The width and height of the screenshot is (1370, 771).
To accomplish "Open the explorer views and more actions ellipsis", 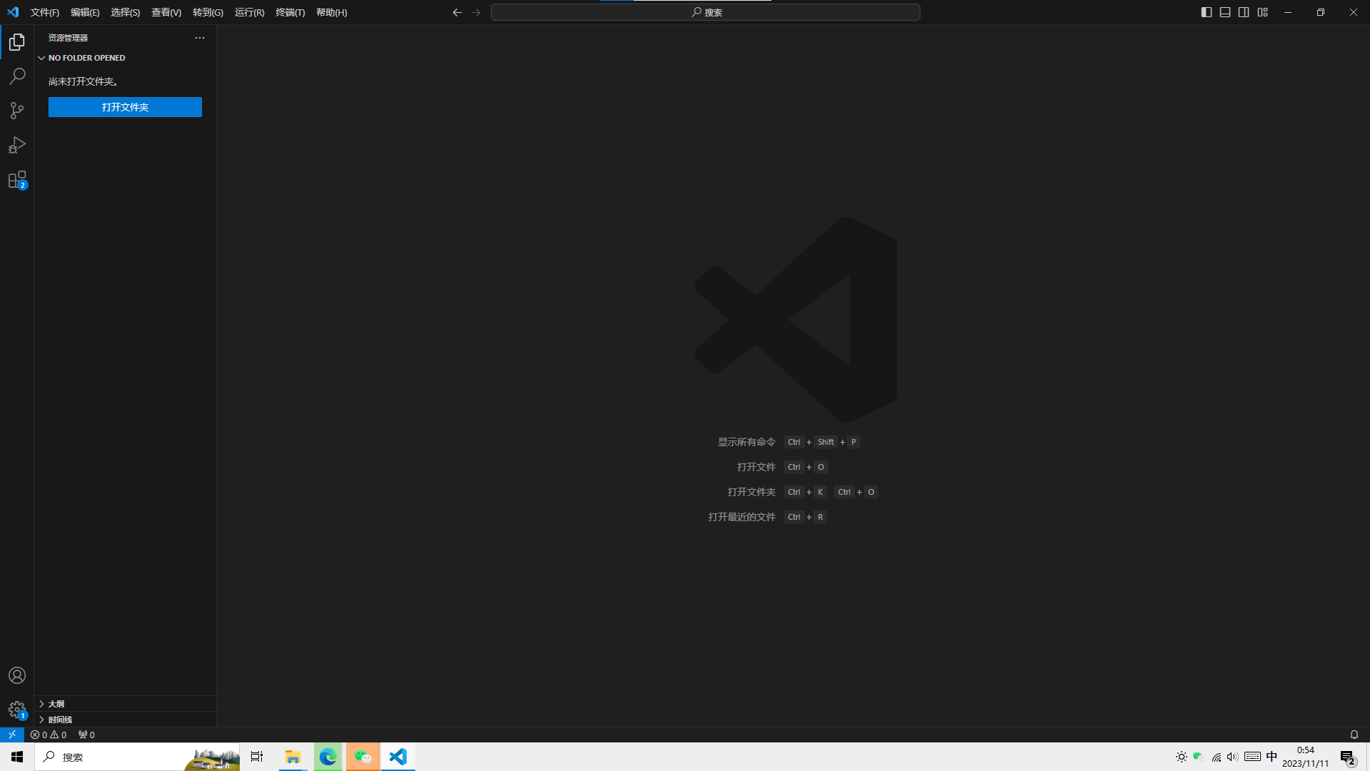I will click(x=200, y=38).
